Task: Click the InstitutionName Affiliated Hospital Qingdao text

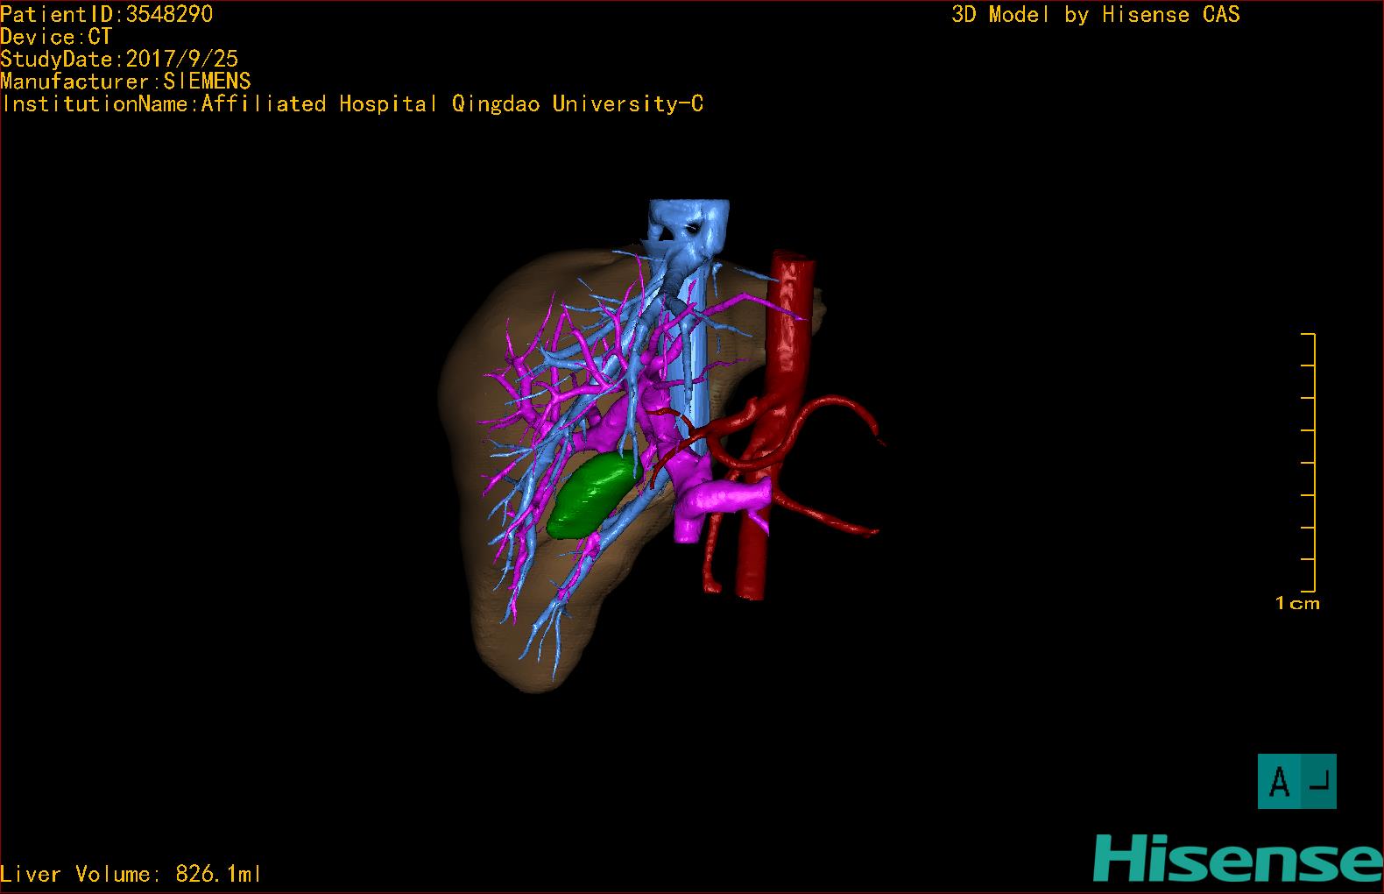Action: [352, 104]
